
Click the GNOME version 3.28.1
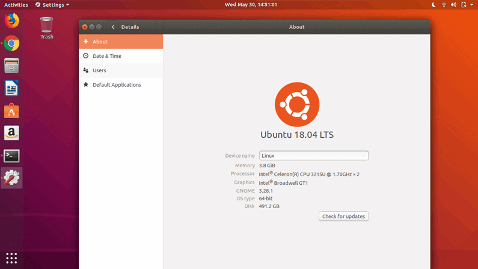[266, 191]
